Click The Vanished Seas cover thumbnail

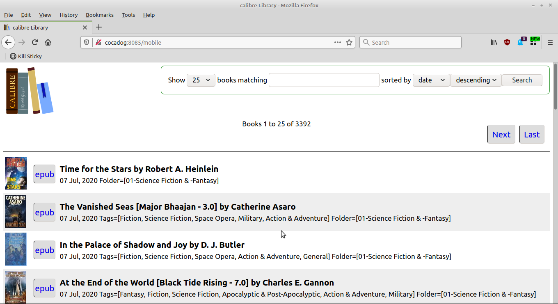tap(16, 211)
